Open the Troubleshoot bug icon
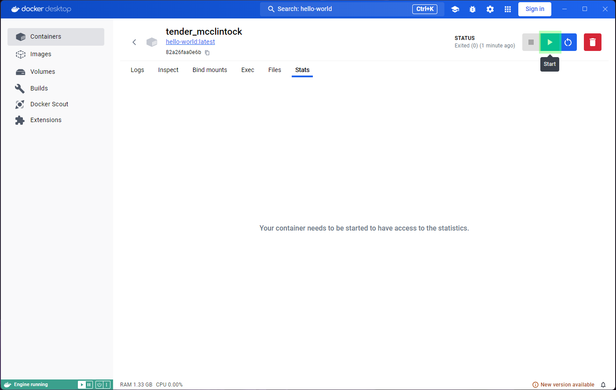This screenshot has height=390, width=616. pos(473,9)
